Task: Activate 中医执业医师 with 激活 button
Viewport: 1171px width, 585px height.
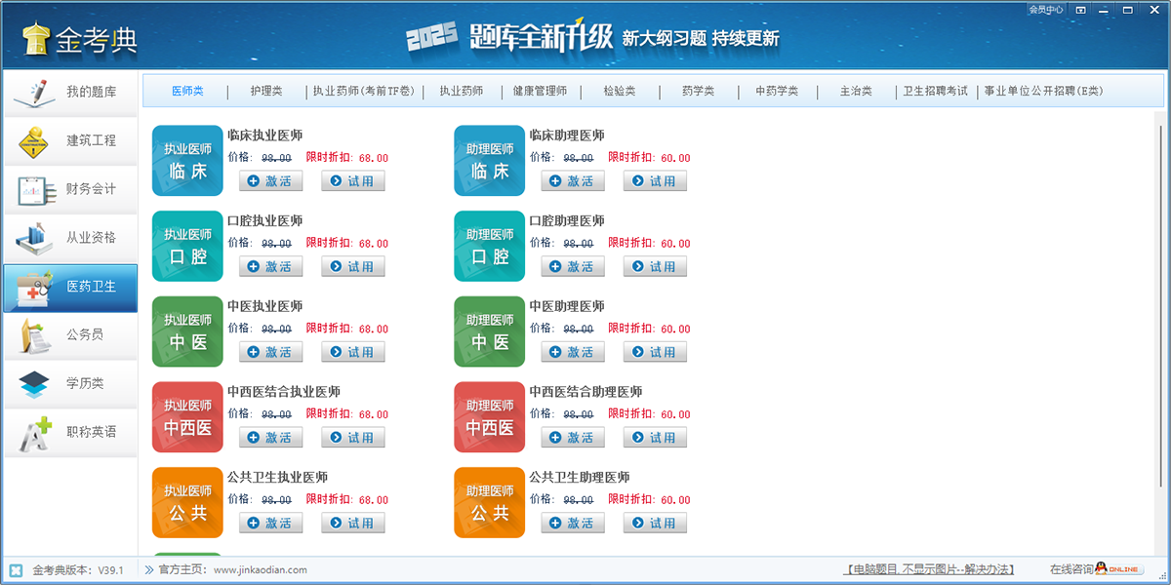Action: click(x=271, y=352)
